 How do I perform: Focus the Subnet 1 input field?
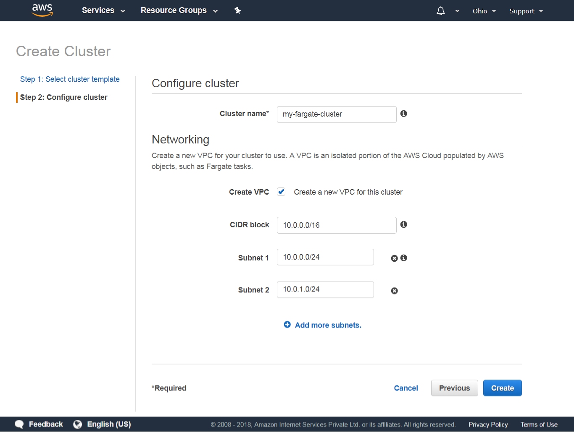(x=325, y=257)
